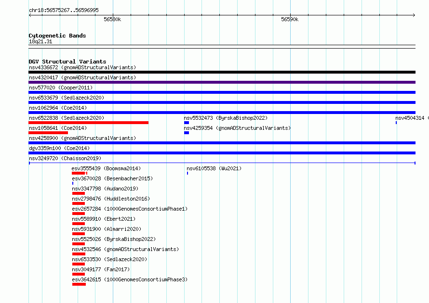Select the red nsv5931900 variant bar
Screen dimensions: 429x303
coord(79,234)
